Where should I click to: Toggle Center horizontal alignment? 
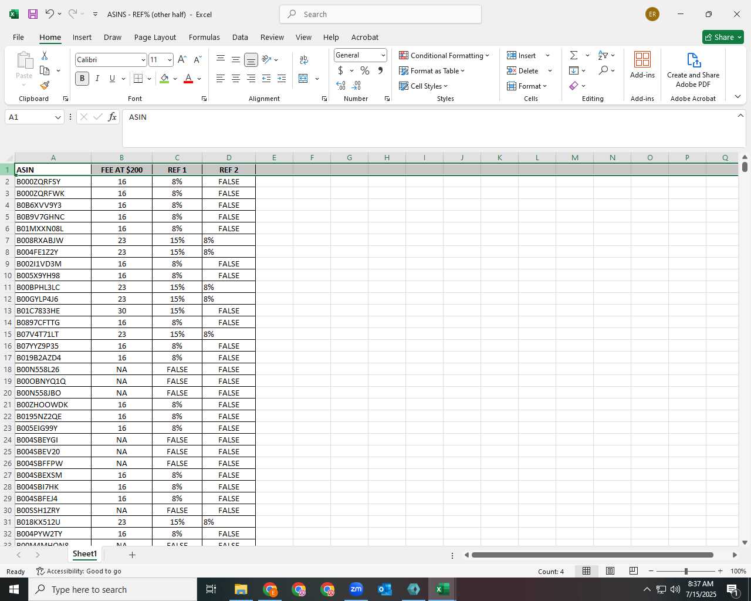click(236, 78)
